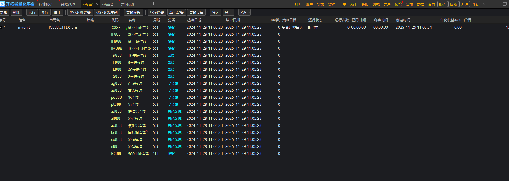Select the au888 黄金连续 row

tap(135, 91)
